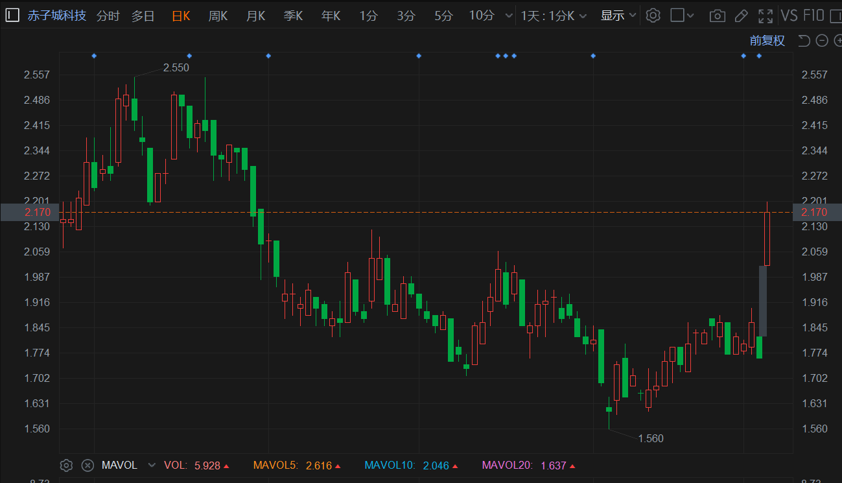This screenshot has height=483, width=842.
Task: Expand the more minute periods arrow after 10分
Action: [509, 16]
